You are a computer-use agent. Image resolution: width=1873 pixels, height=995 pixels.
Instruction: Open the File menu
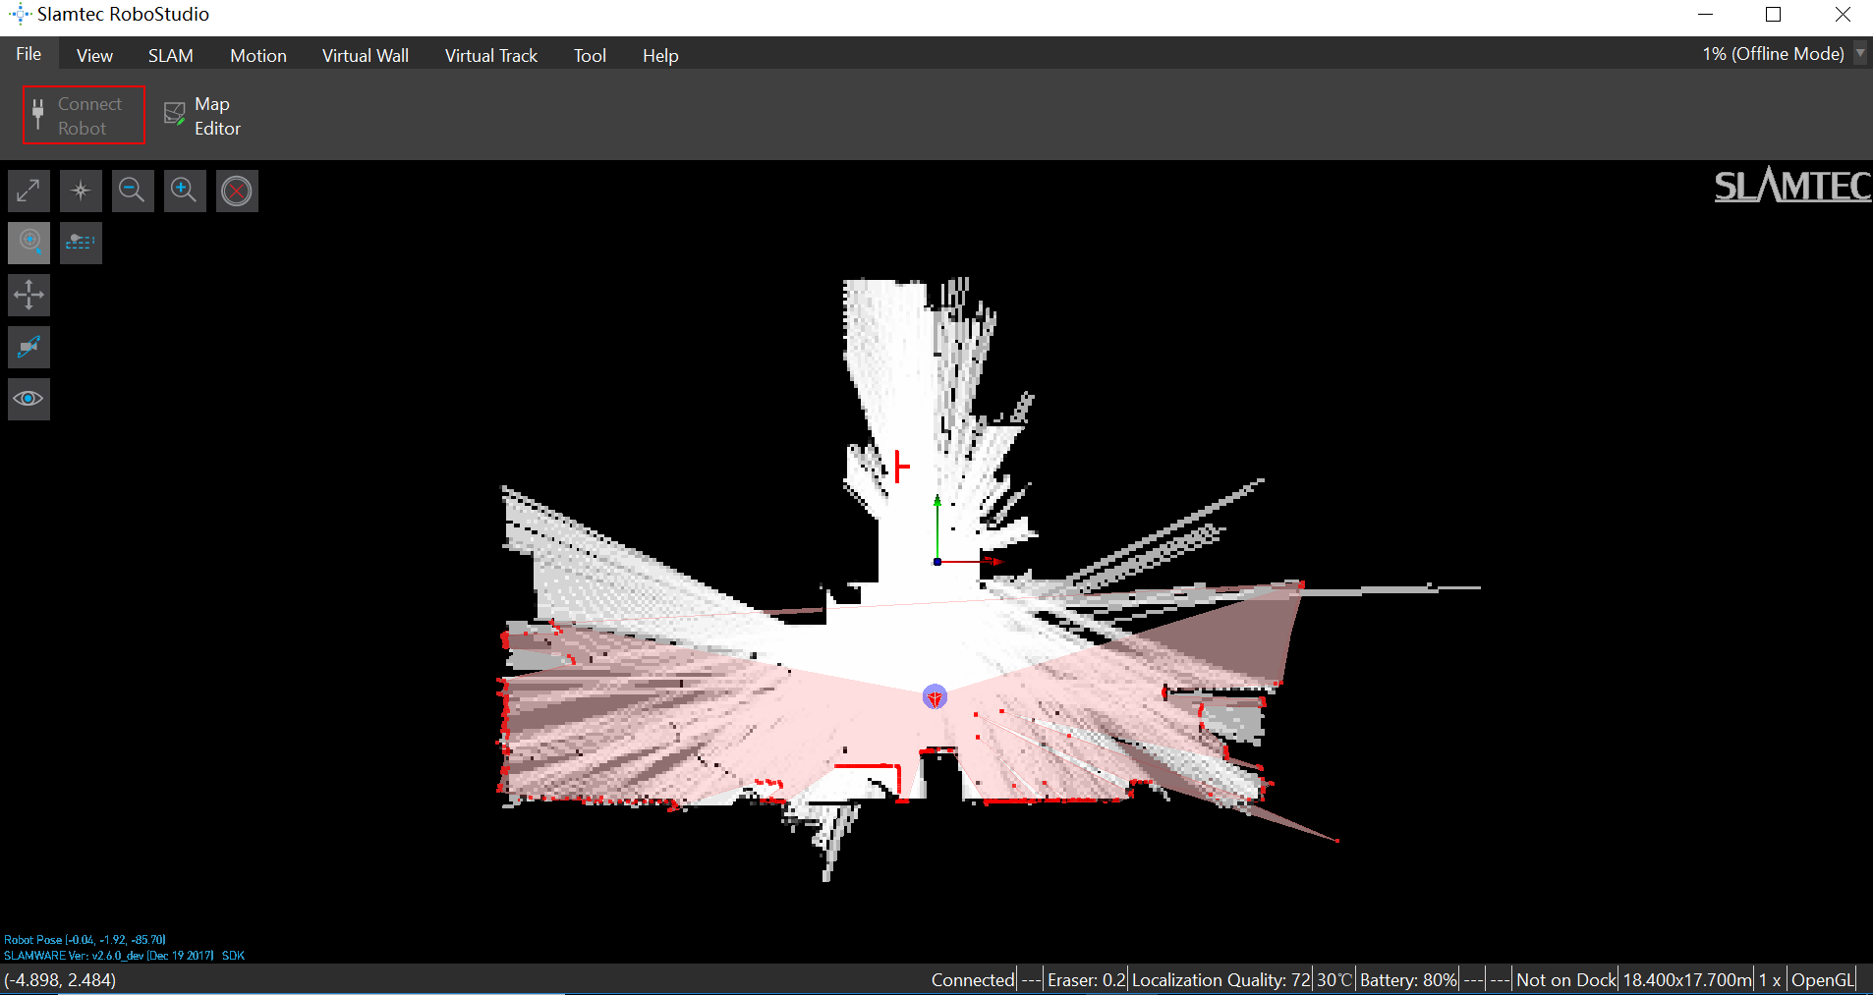click(28, 54)
